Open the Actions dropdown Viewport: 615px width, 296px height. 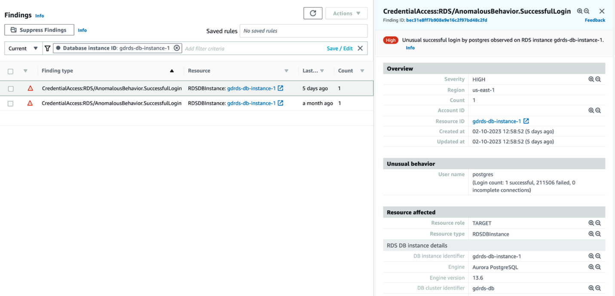[x=346, y=13]
